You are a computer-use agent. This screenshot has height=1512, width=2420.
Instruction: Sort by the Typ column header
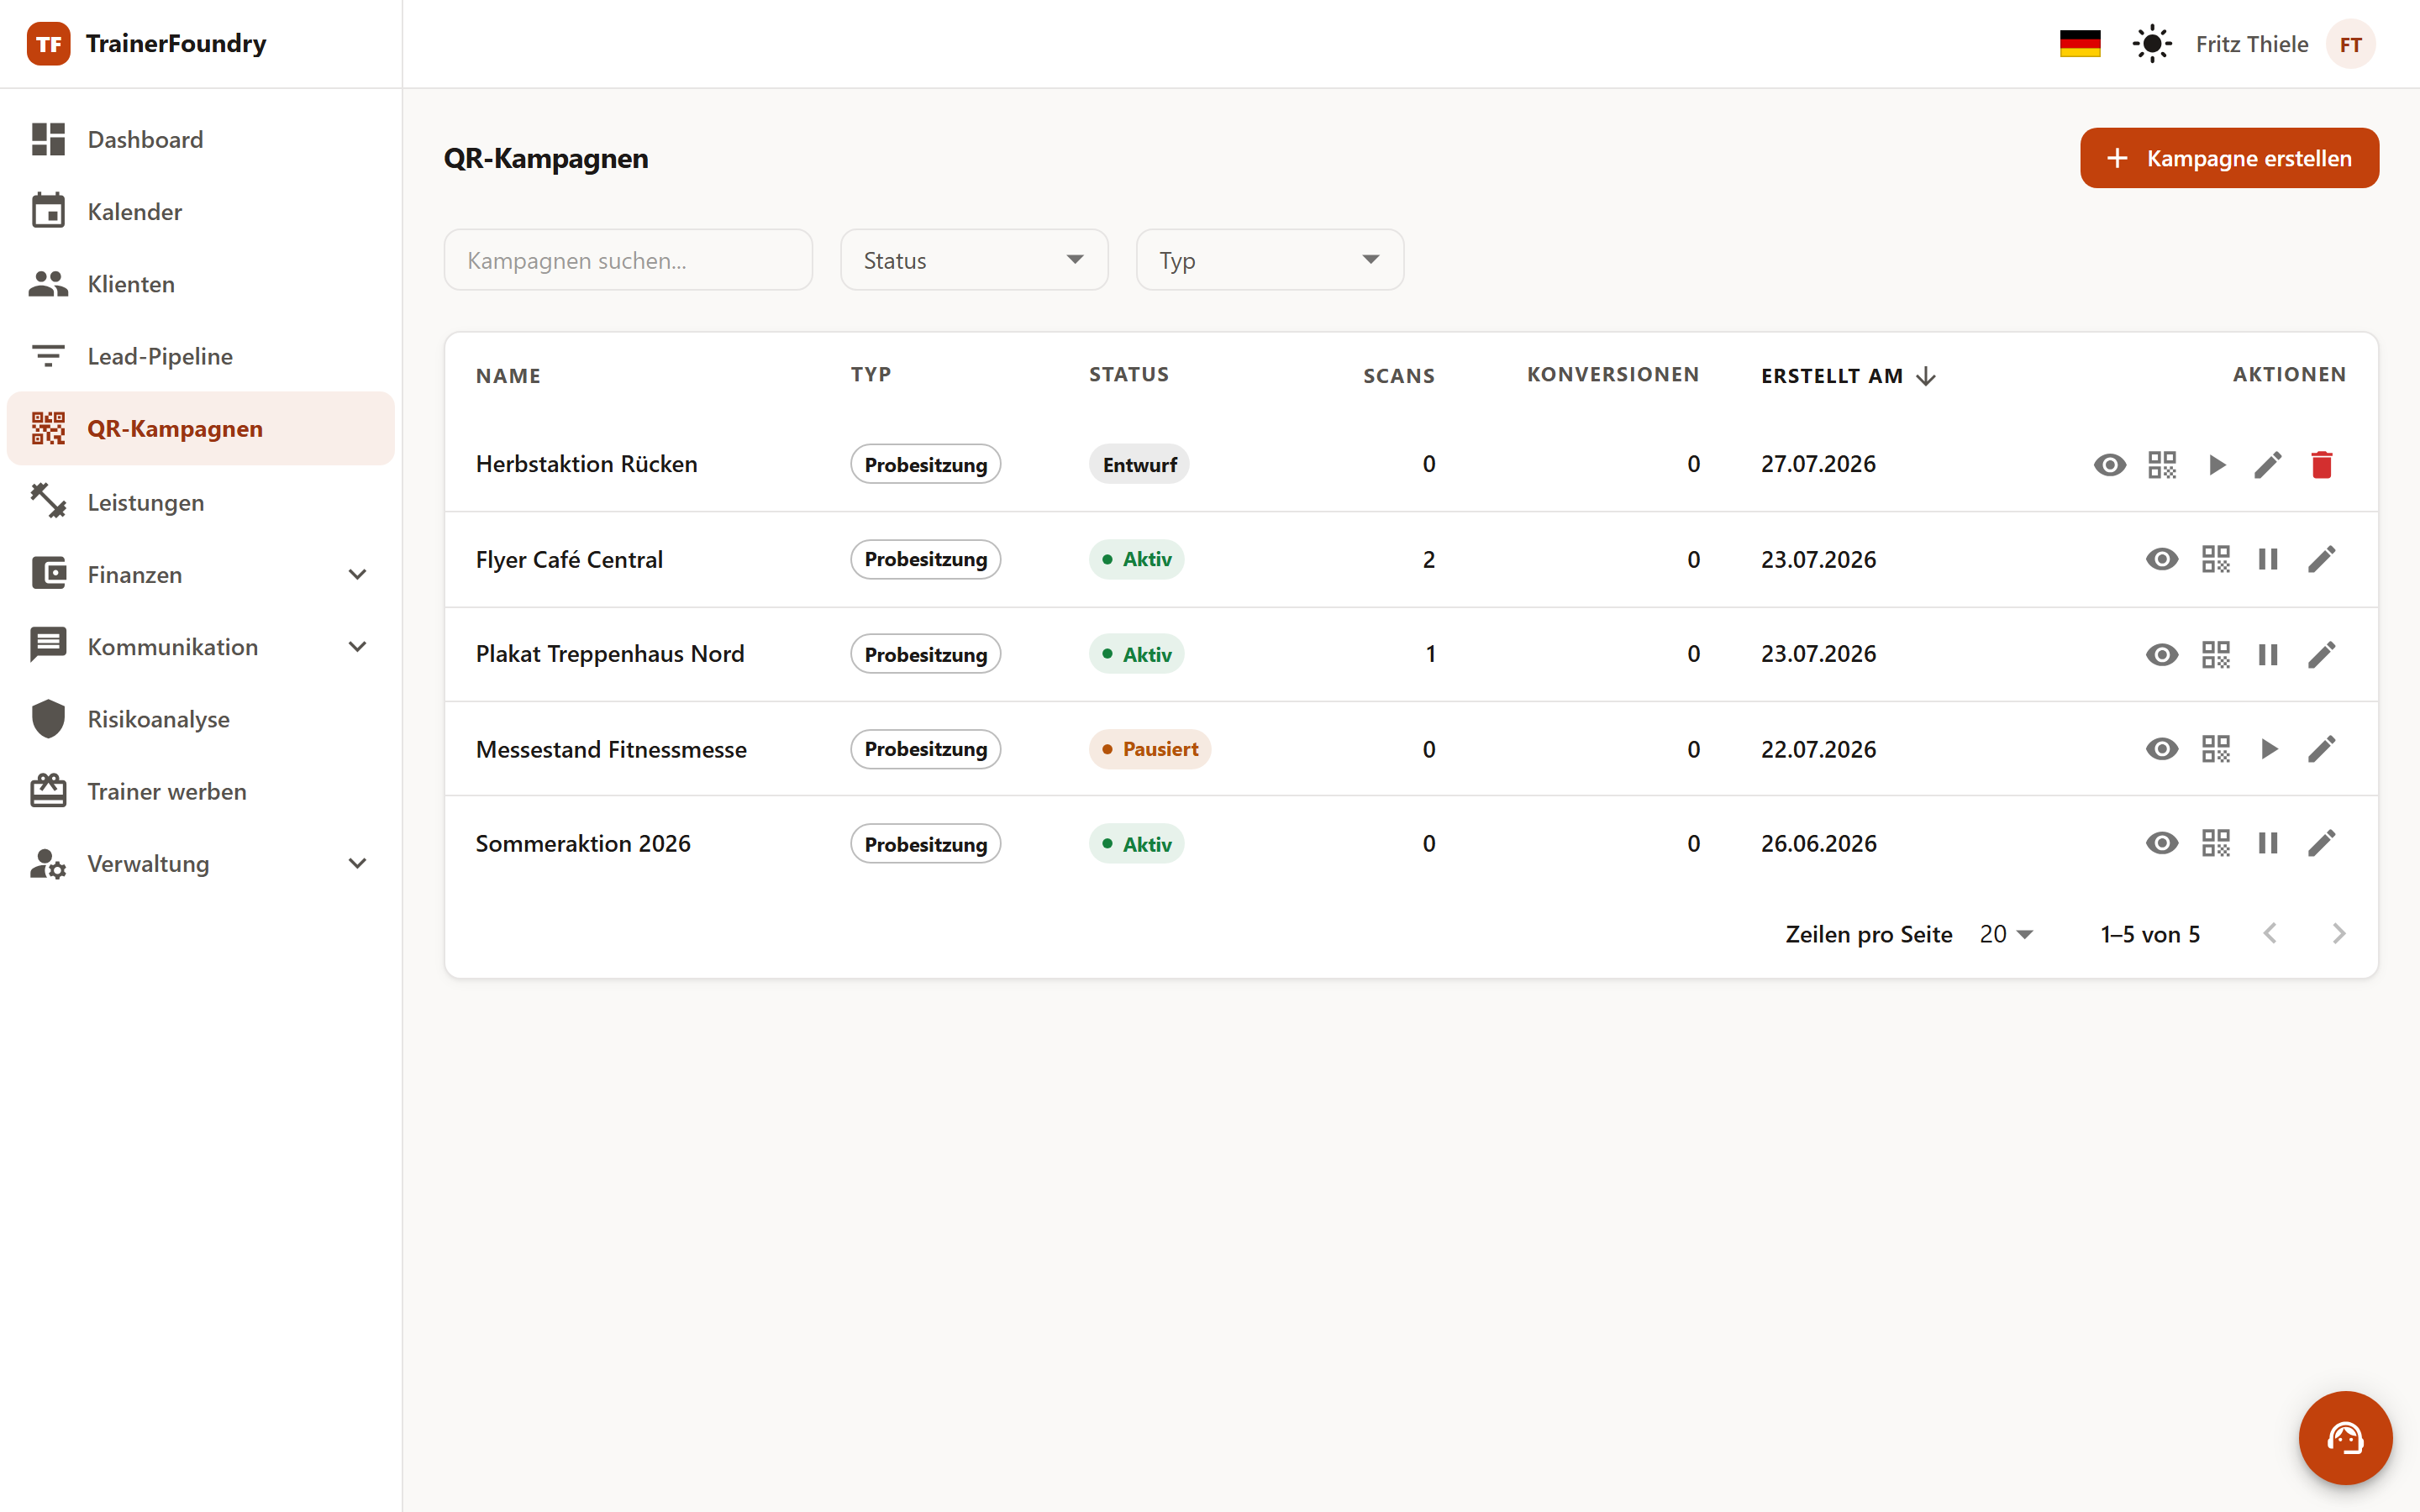point(871,375)
